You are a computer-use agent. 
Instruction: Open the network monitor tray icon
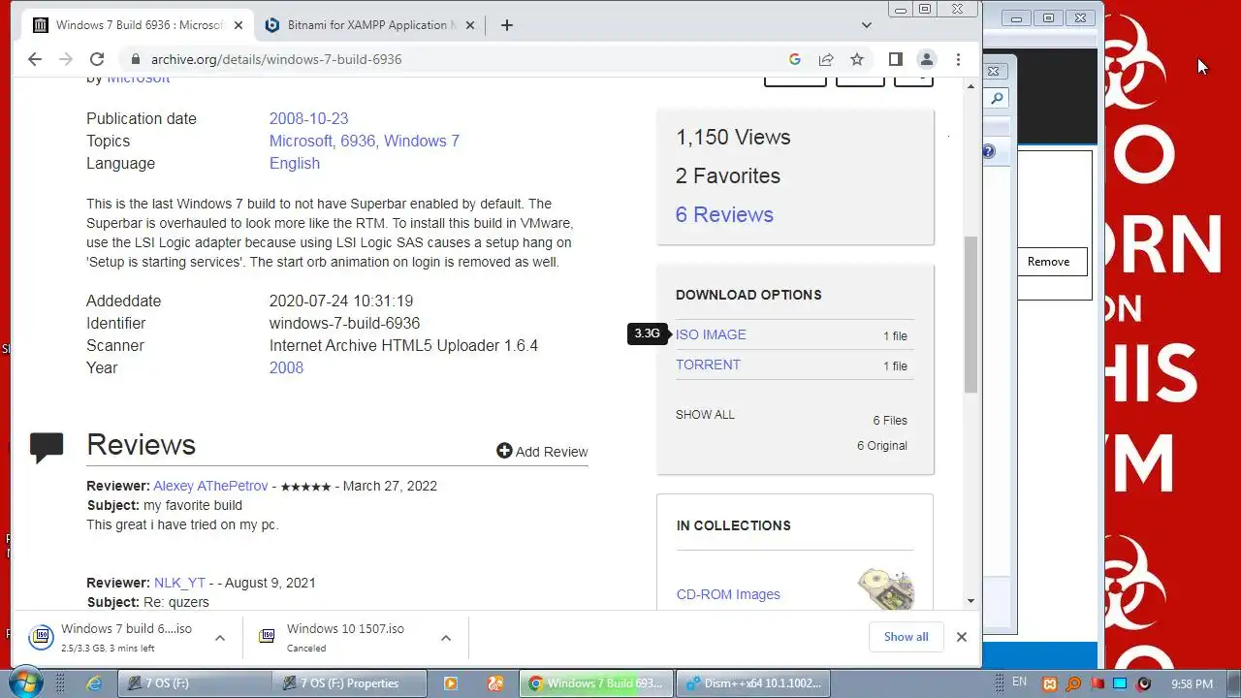[1120, 683]
